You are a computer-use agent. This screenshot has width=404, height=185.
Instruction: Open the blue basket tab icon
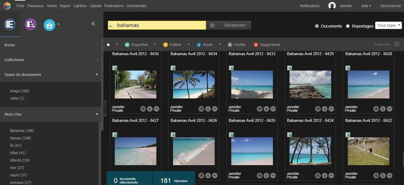click(x=50, y=25)
